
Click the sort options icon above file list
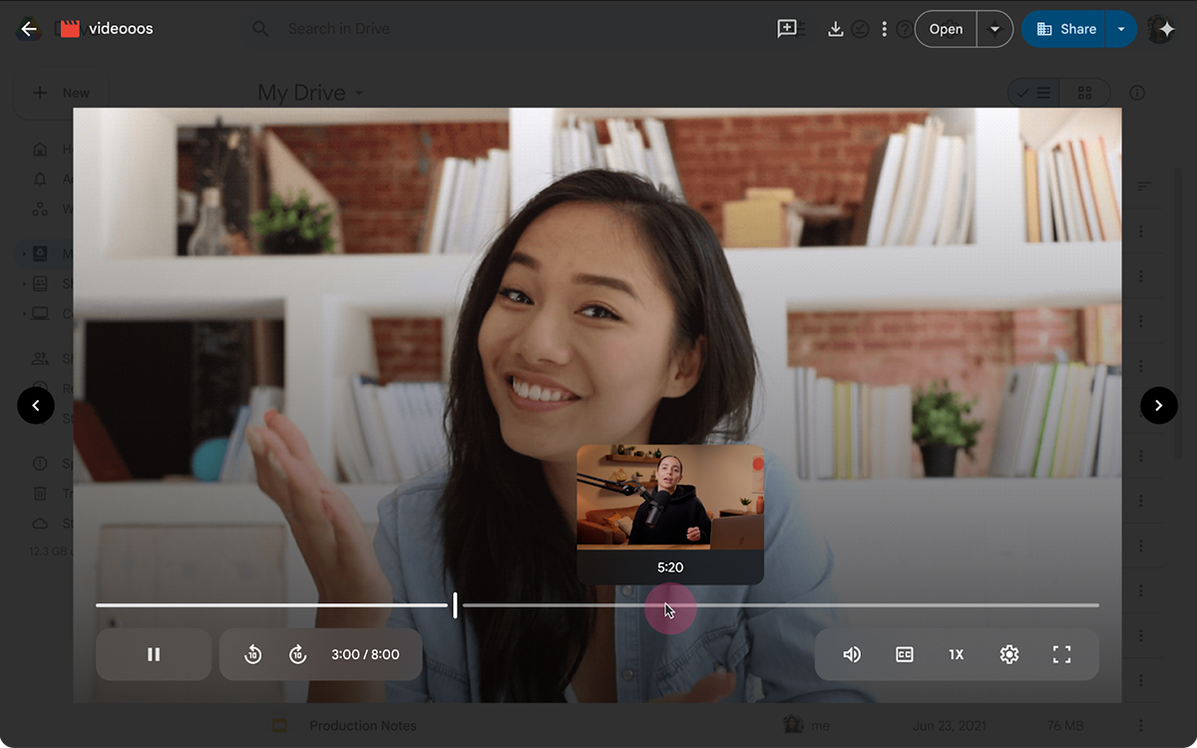[1144, 187]
